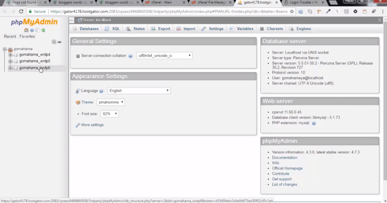Click the gomahama_wrdp5 database cylinder icon

[x=16, y=61]
